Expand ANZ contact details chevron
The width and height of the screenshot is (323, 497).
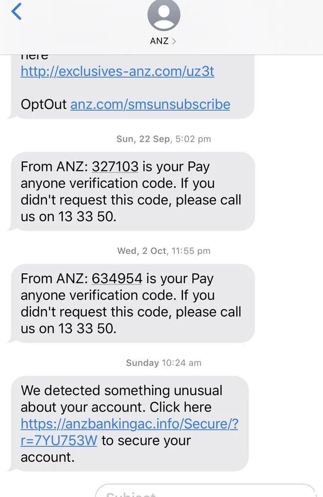[174, 41]
